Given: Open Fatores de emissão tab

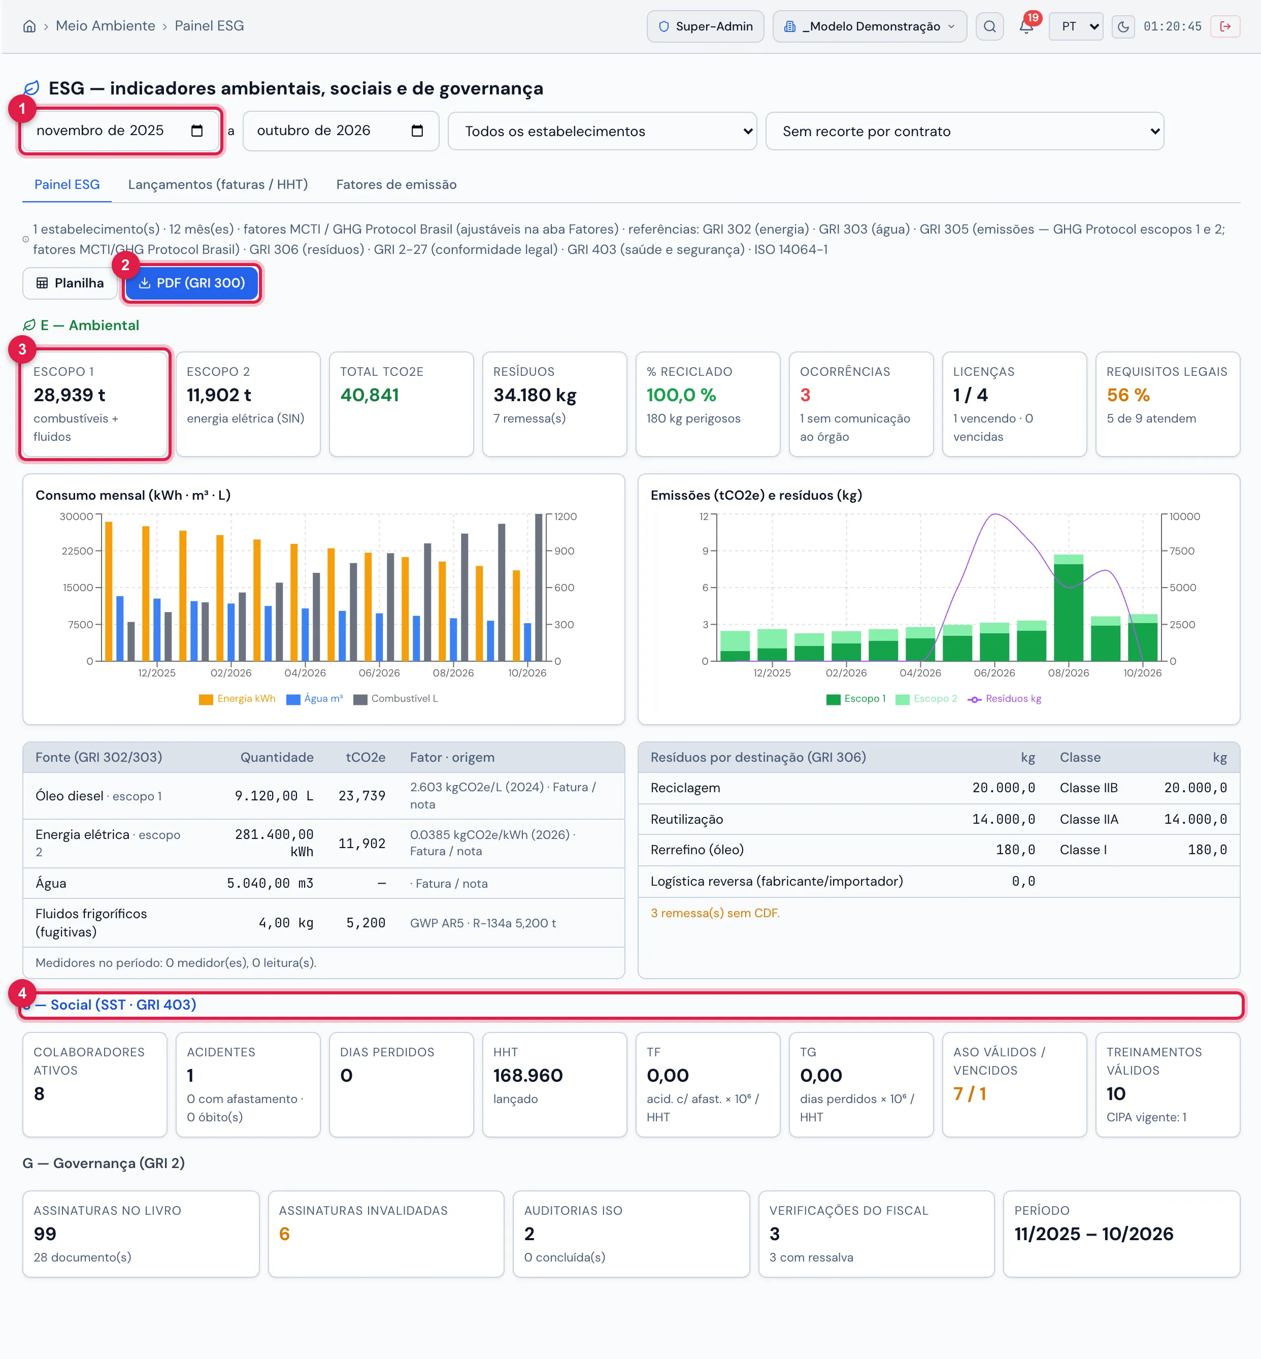Looking at the screenshot, I should click(396, 184).
